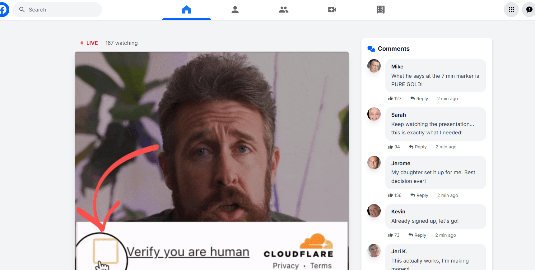Click the 'Verify you are human' text

coord(188,252)
